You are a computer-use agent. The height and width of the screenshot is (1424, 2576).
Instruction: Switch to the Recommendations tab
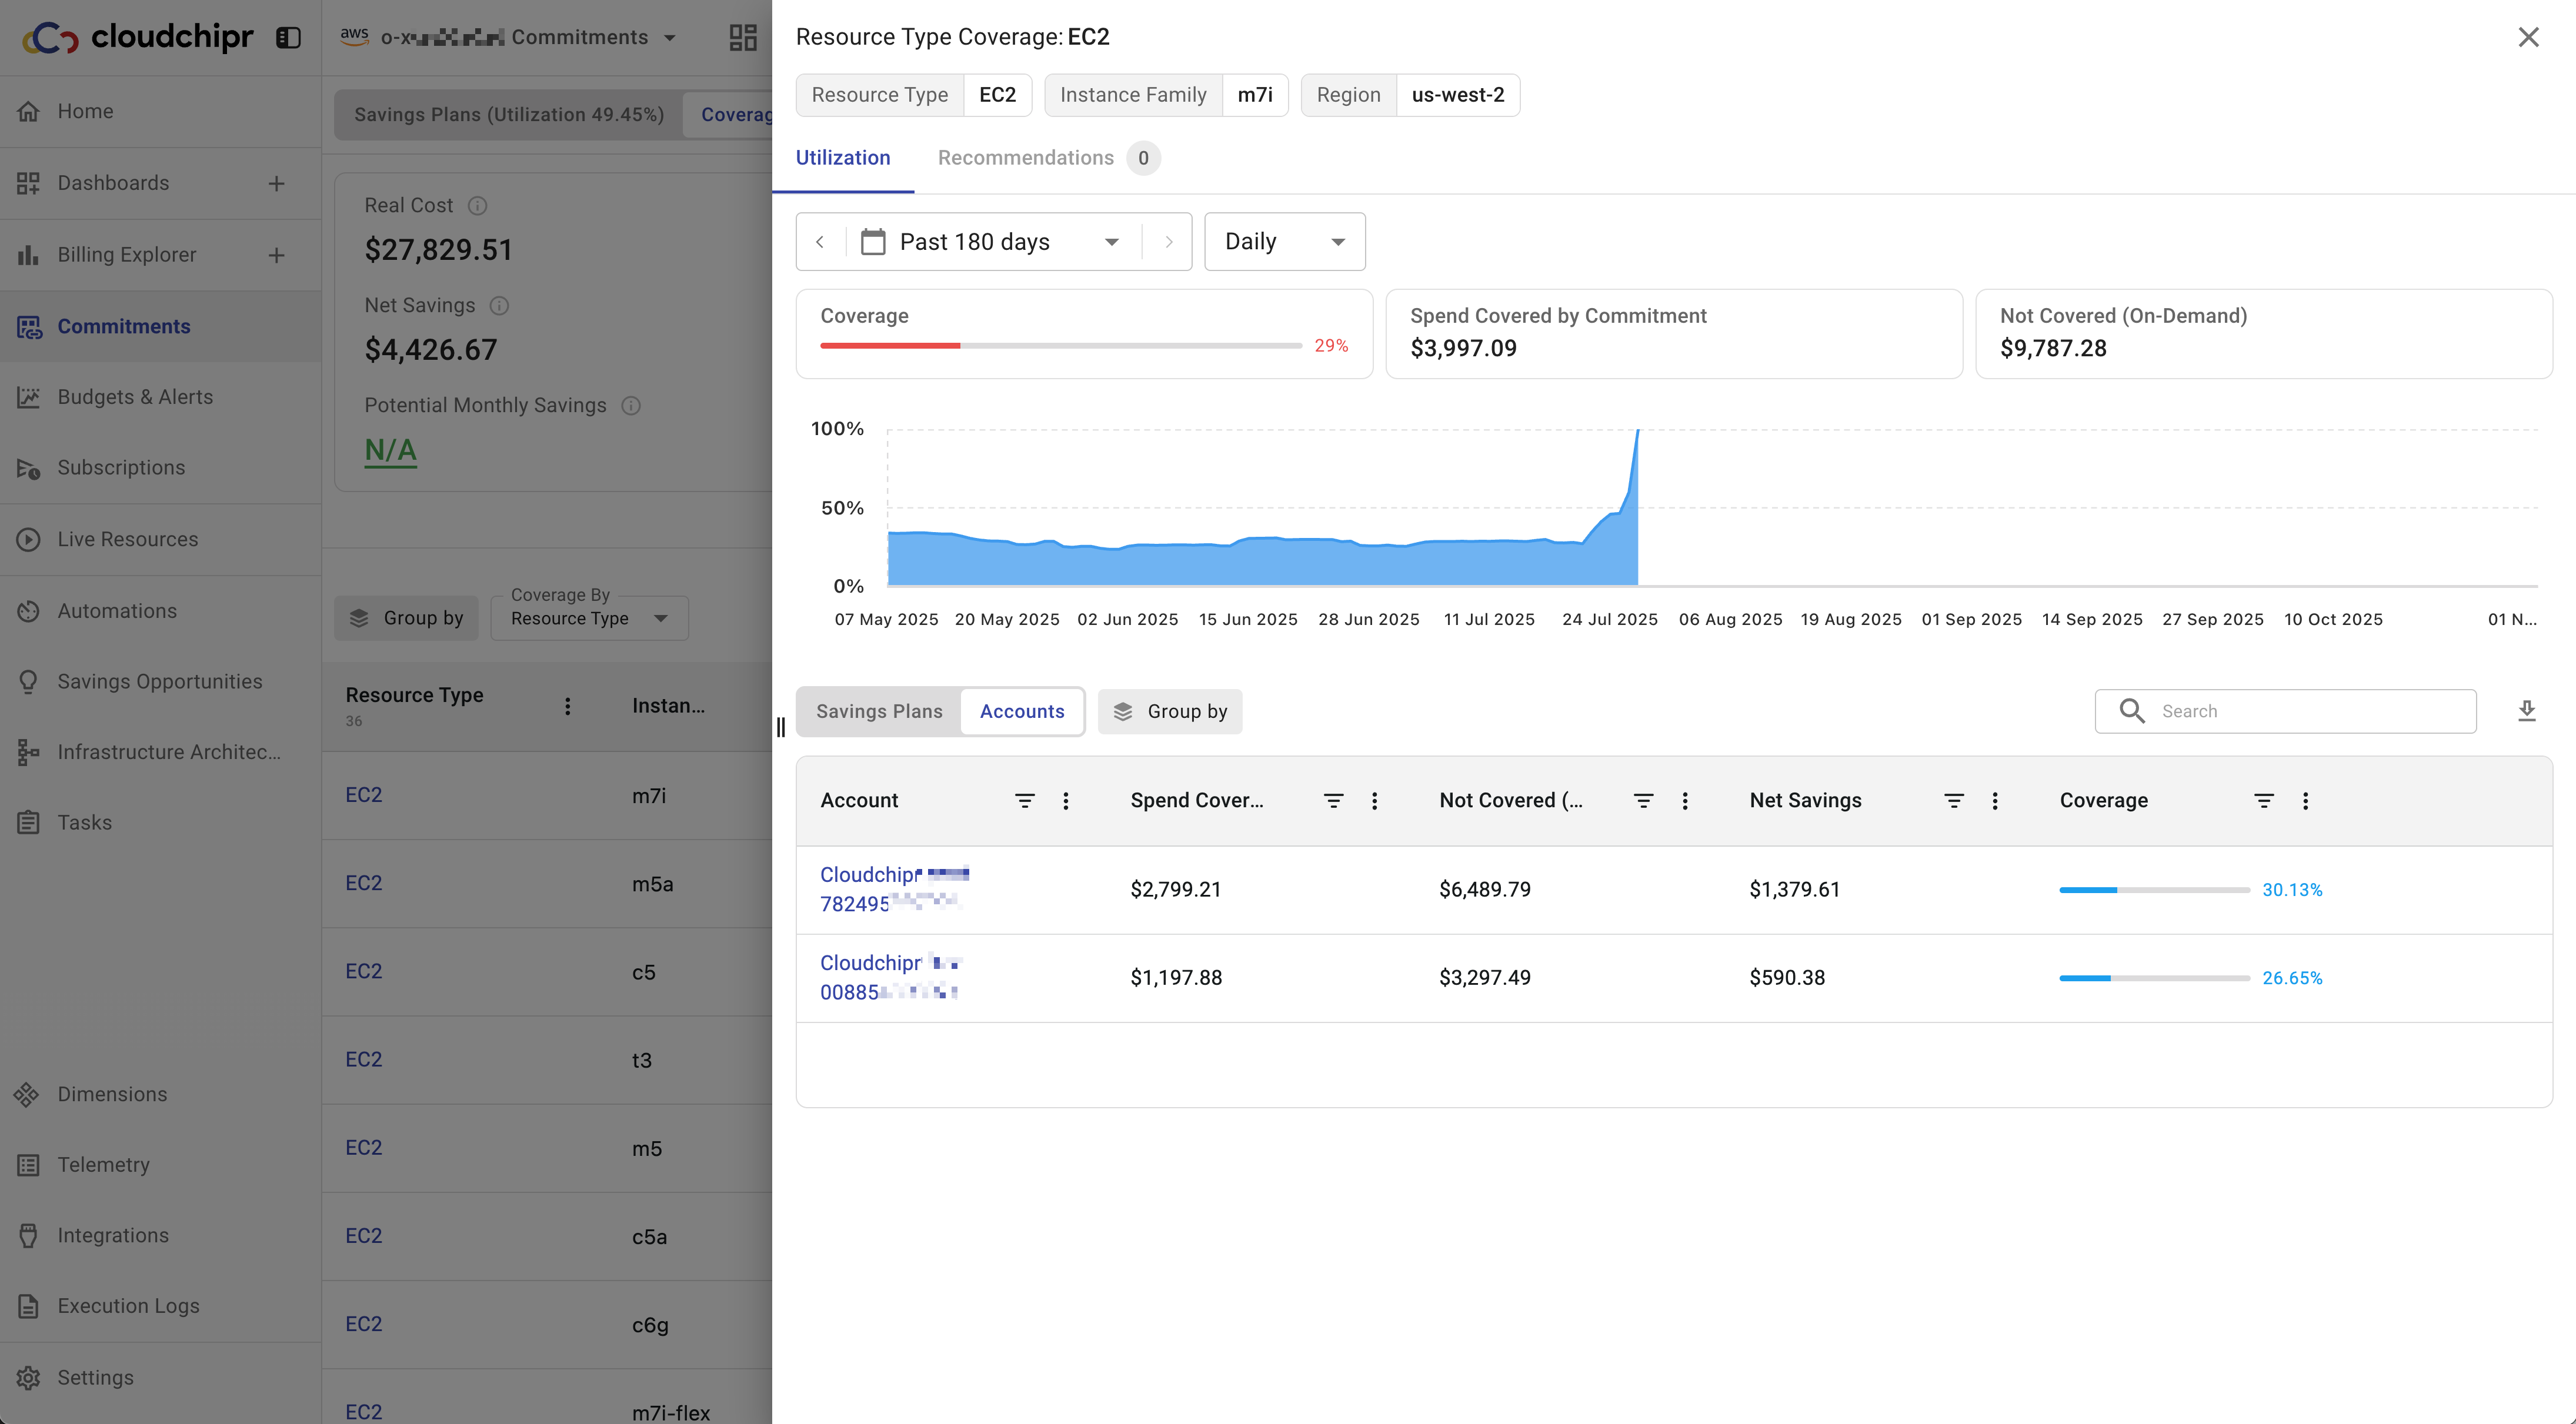tap(1025, 158)
